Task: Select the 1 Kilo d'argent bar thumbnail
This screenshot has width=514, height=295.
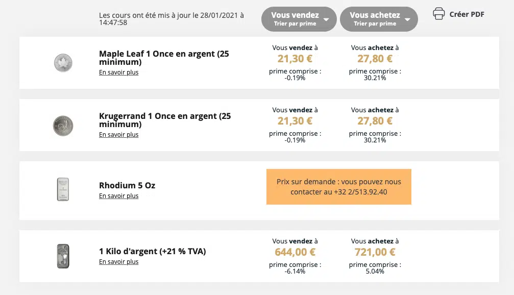Action: pos(63,256)
